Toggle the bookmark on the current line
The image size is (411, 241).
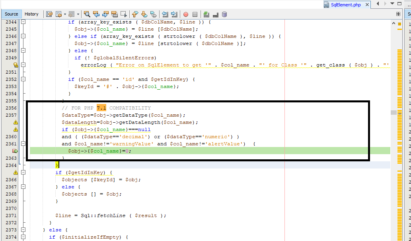154,14
